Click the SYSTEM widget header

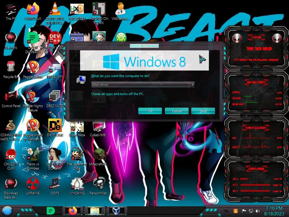coord(256,82)
